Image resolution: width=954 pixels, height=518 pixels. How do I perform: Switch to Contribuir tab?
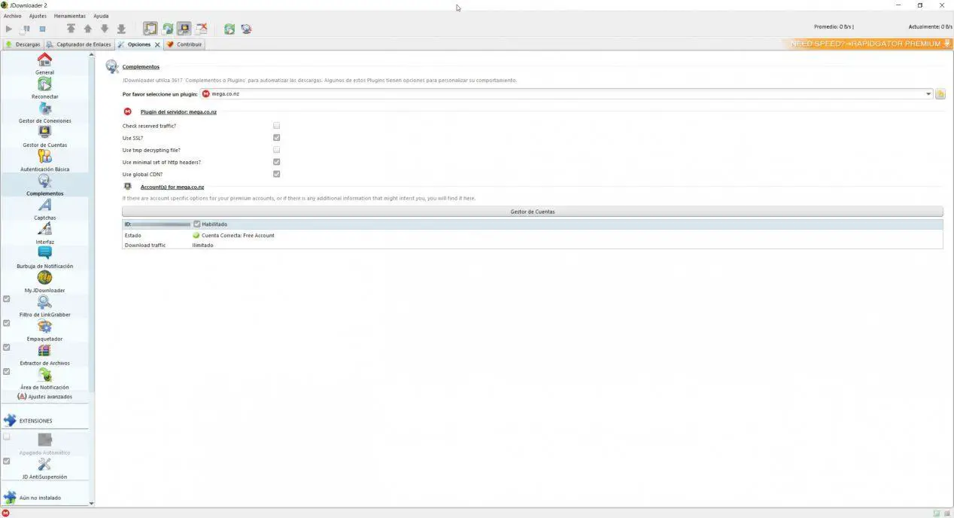click(184, 44)
